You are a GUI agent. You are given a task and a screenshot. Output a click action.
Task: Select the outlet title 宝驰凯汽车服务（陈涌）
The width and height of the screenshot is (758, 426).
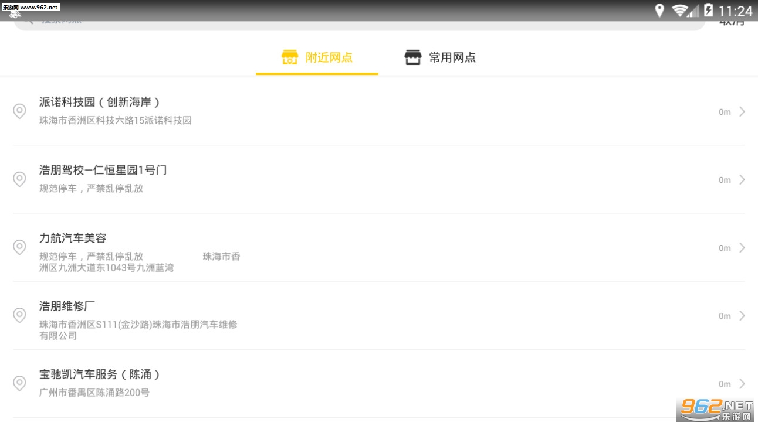100,374
